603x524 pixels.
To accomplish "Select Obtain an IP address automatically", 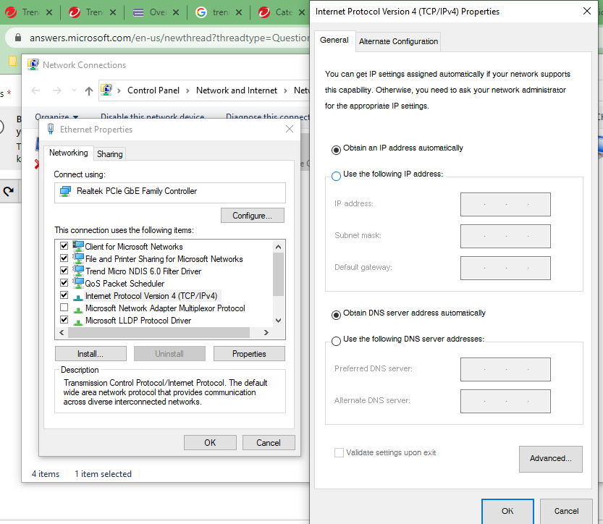I will coord(336,150).
